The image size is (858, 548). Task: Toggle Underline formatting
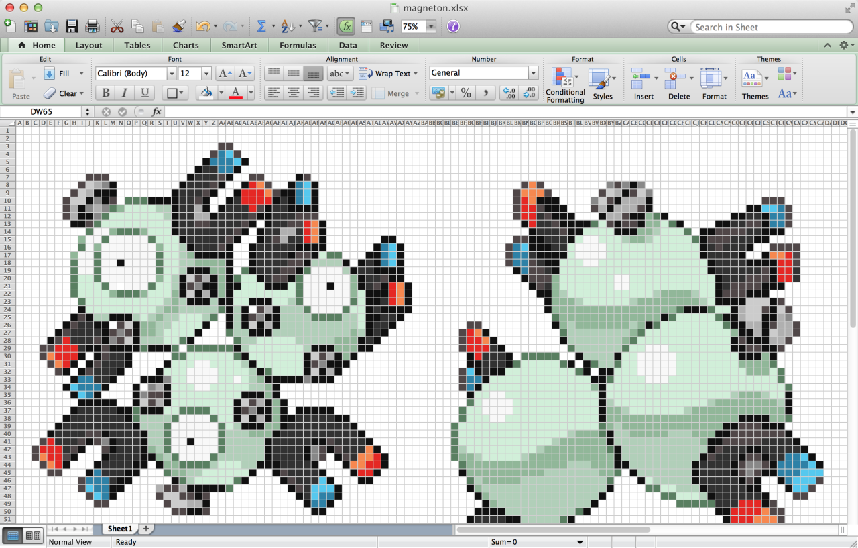[x=144, y=93]
